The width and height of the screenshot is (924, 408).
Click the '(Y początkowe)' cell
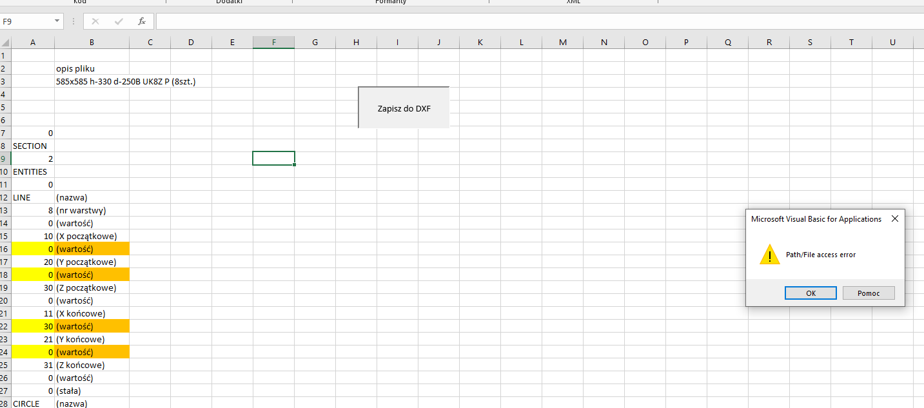(92, 262)
